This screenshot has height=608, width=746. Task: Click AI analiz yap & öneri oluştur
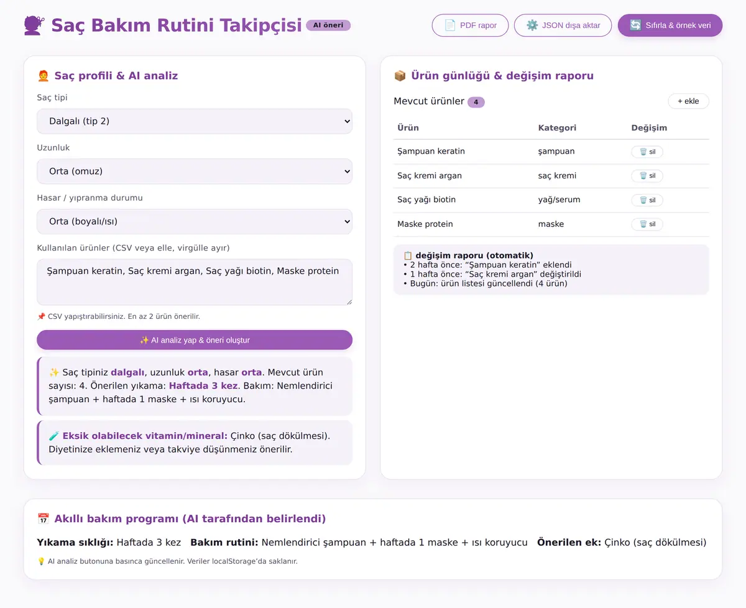[195, 340]
